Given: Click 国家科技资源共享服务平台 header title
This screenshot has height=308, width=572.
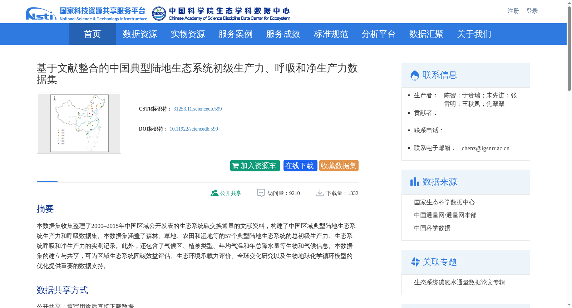Looking at the screenshot, I should (103, 11).
